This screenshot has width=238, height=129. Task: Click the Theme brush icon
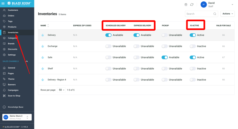[4, 79]
